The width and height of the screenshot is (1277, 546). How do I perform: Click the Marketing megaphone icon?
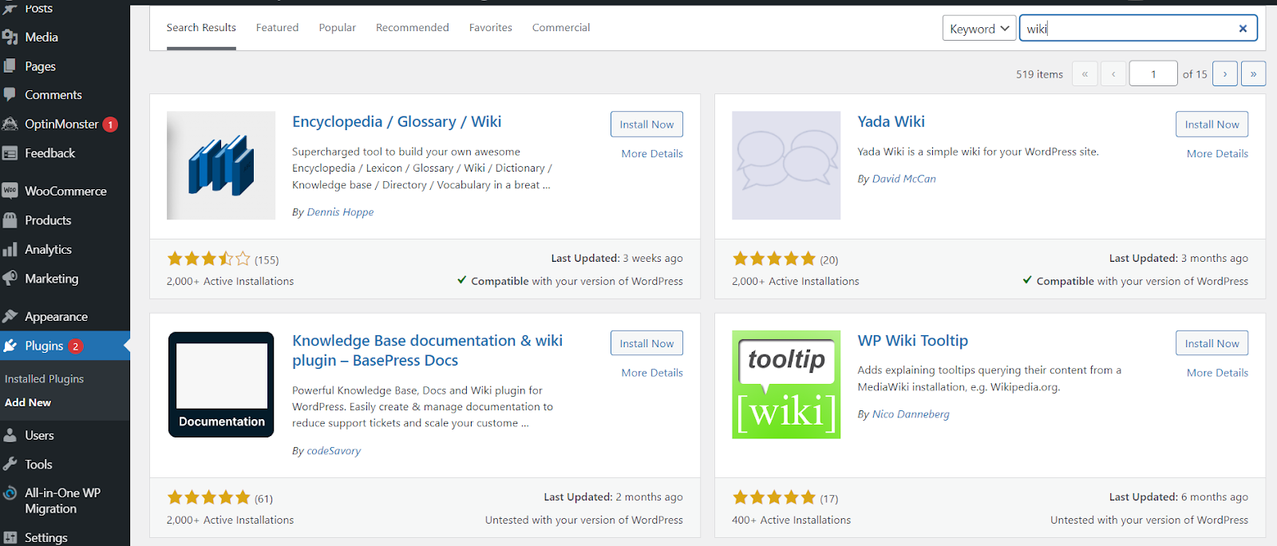pos(10,279)
